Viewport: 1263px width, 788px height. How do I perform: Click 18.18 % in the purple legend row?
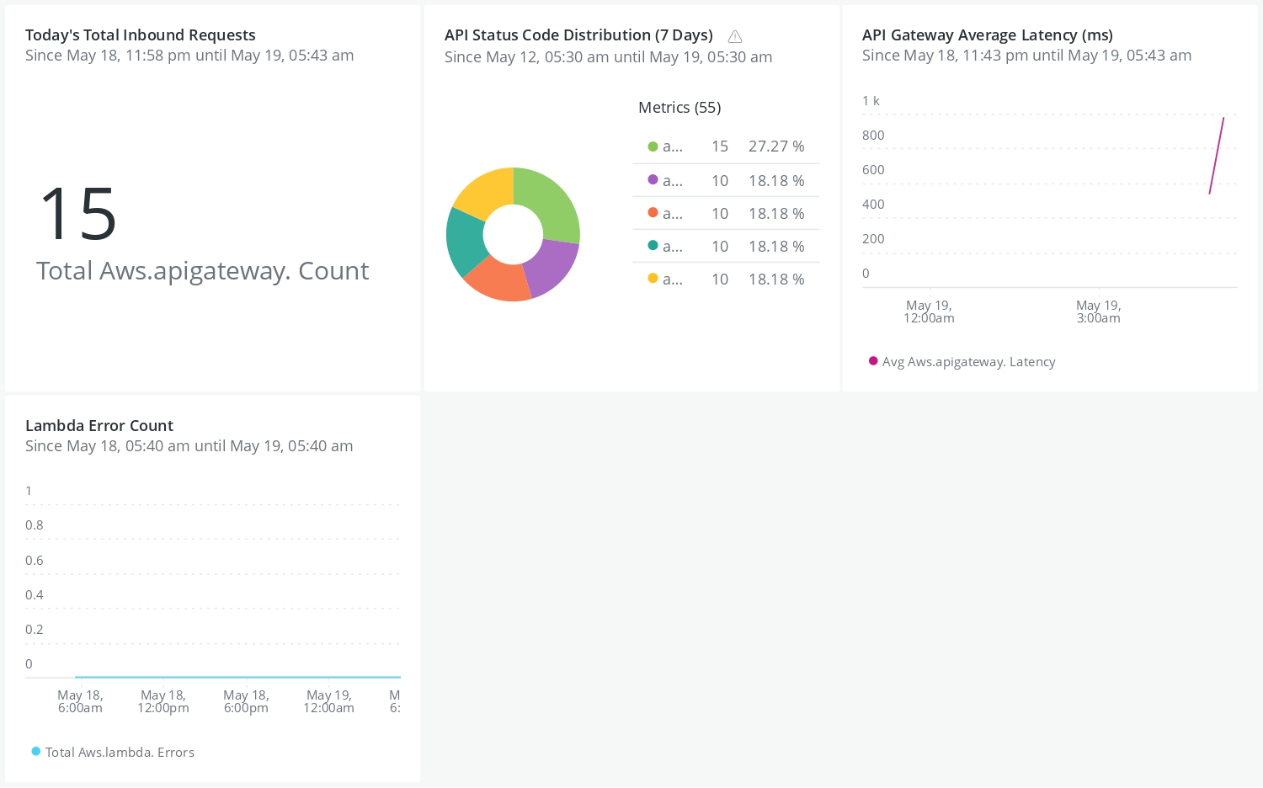click(x=776, y=181)
